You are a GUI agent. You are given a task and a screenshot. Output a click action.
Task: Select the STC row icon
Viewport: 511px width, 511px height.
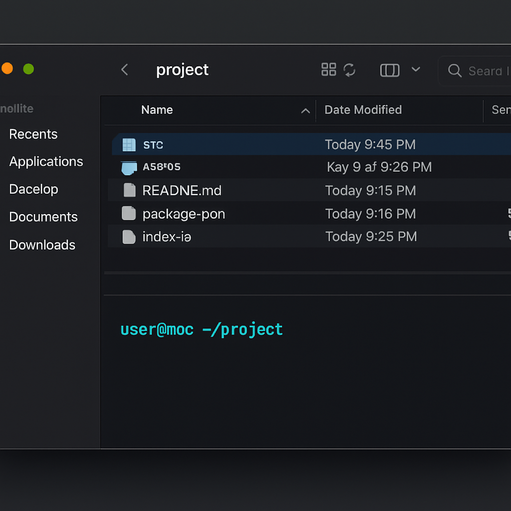(129, 145)
